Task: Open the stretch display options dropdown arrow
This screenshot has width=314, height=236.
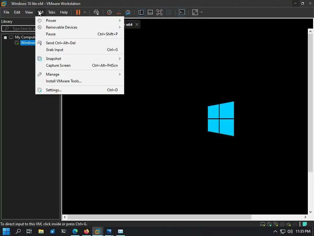Action: (201, 12)
